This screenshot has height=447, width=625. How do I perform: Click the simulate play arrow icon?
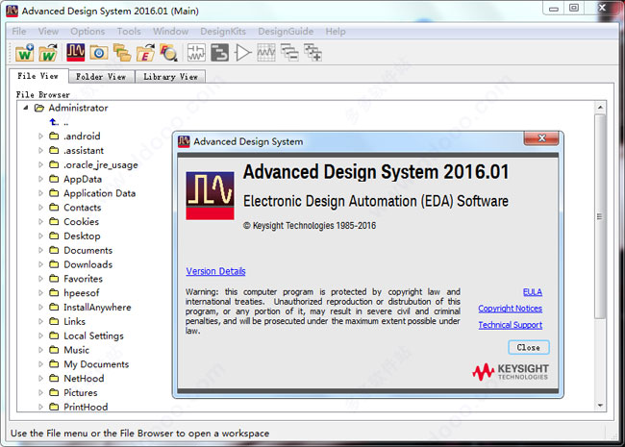click(x=242, y=53)
